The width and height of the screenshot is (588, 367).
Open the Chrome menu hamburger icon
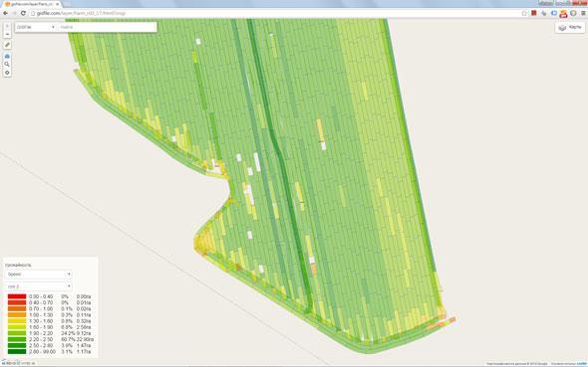[x=583, y=13]
